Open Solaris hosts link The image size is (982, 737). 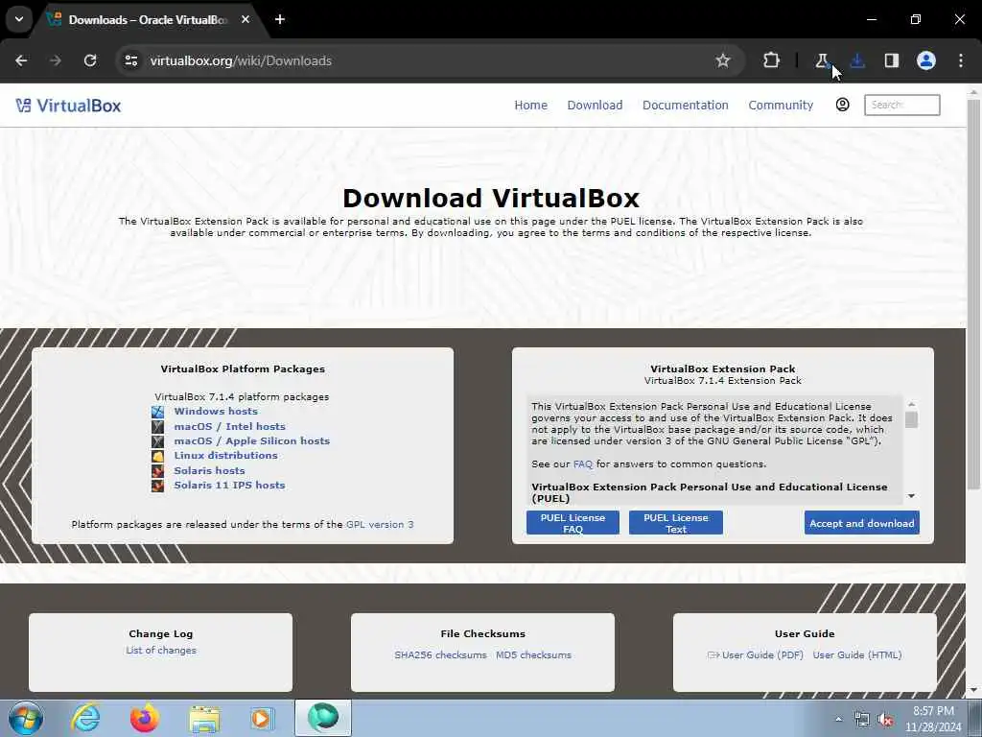point(209,470)
